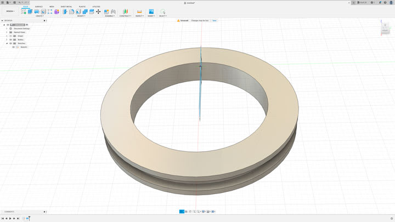Click the Offset Plane construct icon
The image size is (395, 222).
pyautogui.click(x=125, y=12)
